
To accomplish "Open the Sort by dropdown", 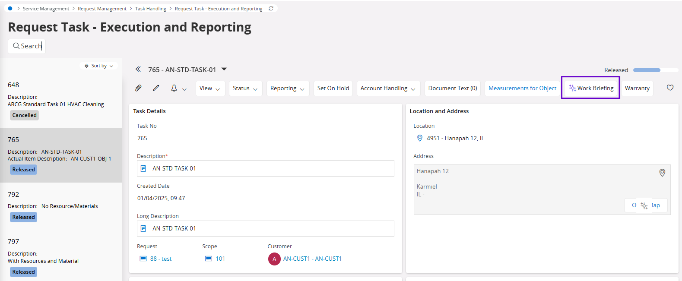I will pyautogui.click(x=99, y=66).
